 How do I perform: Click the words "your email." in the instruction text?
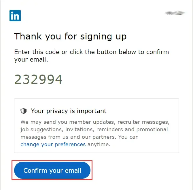tap(31, 60)
